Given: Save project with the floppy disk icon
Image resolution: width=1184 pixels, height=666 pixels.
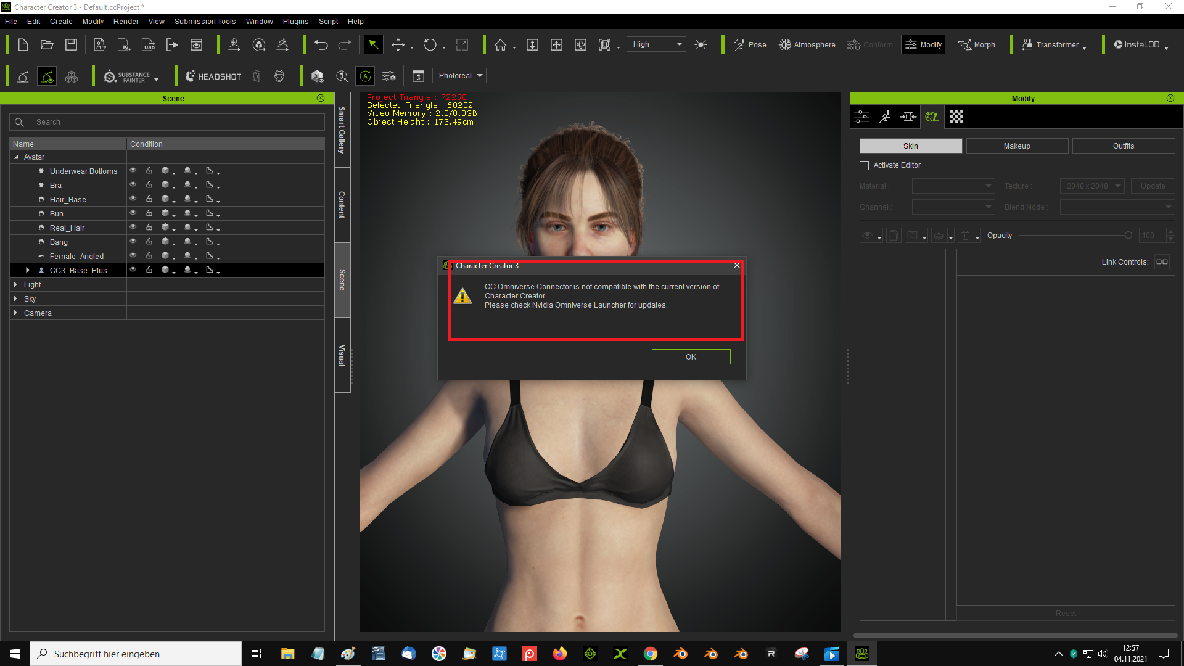Looking at the screenshot, I should pos(72,44).
